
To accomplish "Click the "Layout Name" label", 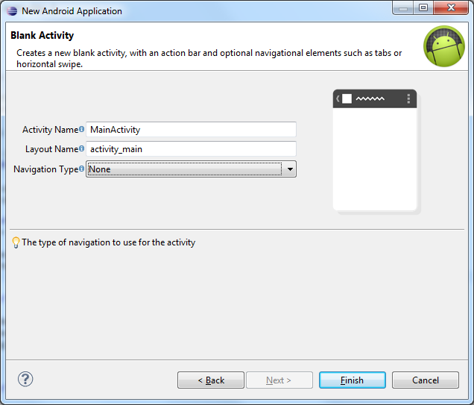I will (x=51, y=149).
